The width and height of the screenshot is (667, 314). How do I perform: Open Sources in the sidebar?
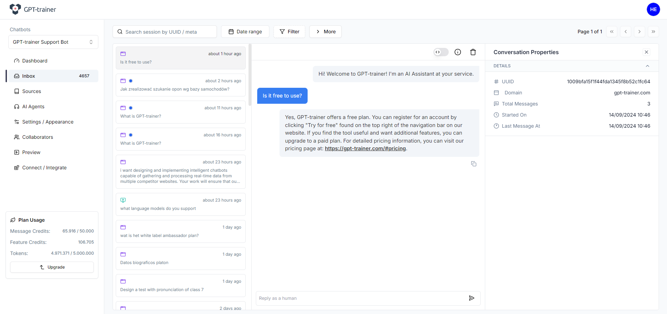click(52, 91)
